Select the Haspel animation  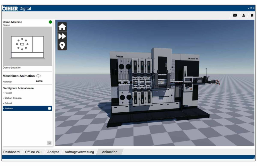pyautogui.click(x=8, y=93)
